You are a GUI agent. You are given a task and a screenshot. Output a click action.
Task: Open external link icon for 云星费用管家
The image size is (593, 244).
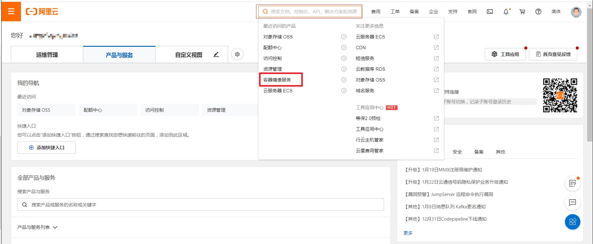tap(436, 151)
